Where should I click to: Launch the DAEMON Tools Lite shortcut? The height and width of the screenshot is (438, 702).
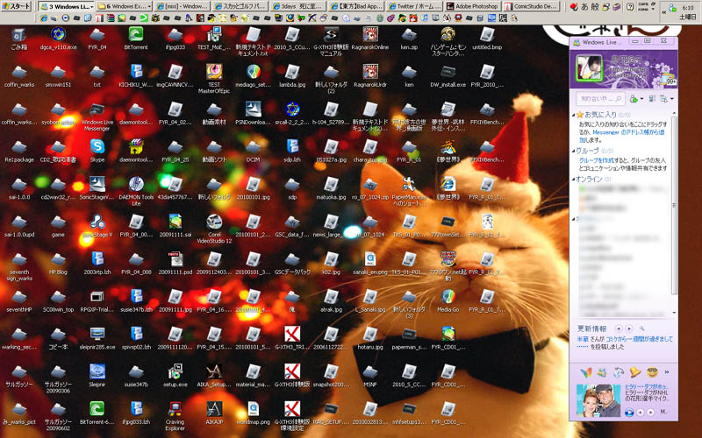136,191
